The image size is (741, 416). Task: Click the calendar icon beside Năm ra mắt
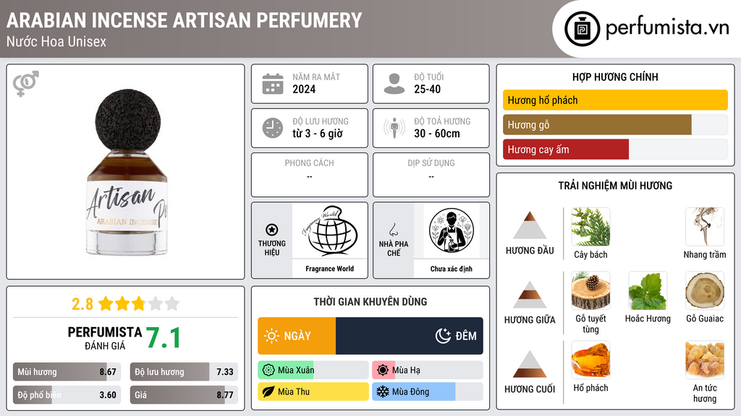point(273,84)
